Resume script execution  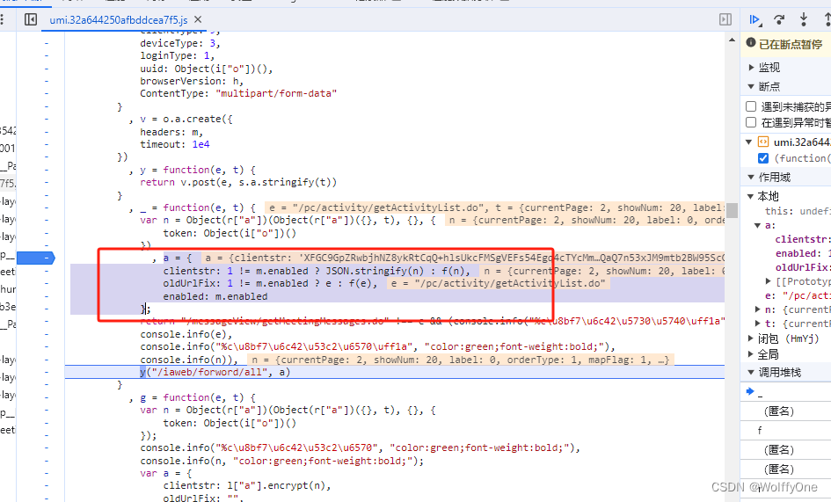754,19
